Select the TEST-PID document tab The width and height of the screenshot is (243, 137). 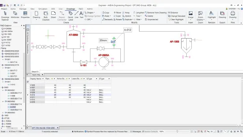(x=36, y=75)
